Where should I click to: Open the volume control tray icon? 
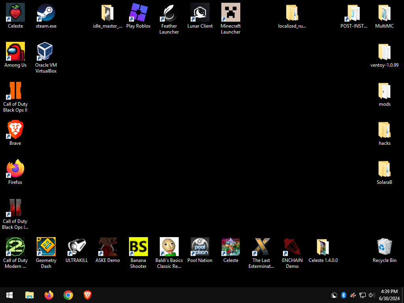[x=372, y=295]
